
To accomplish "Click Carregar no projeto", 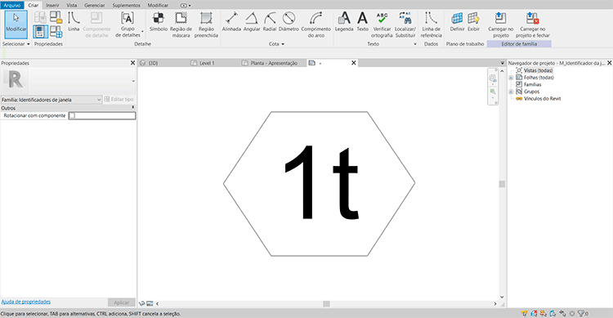I will pyautogui.click(x=501, y=25).
